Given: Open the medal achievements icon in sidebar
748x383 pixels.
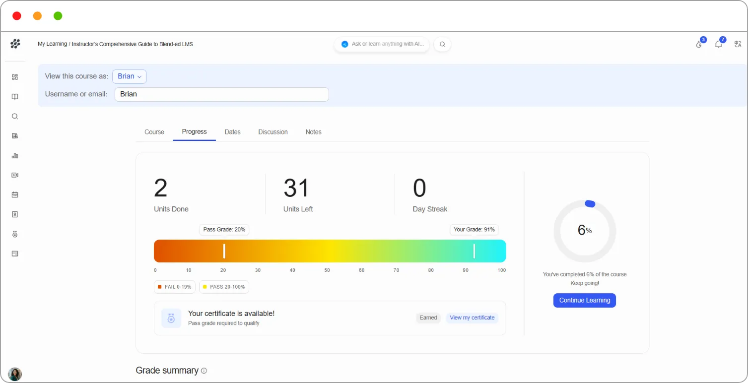Looking at the screenshot, I should pyautogui.click(x=15, y=234).
